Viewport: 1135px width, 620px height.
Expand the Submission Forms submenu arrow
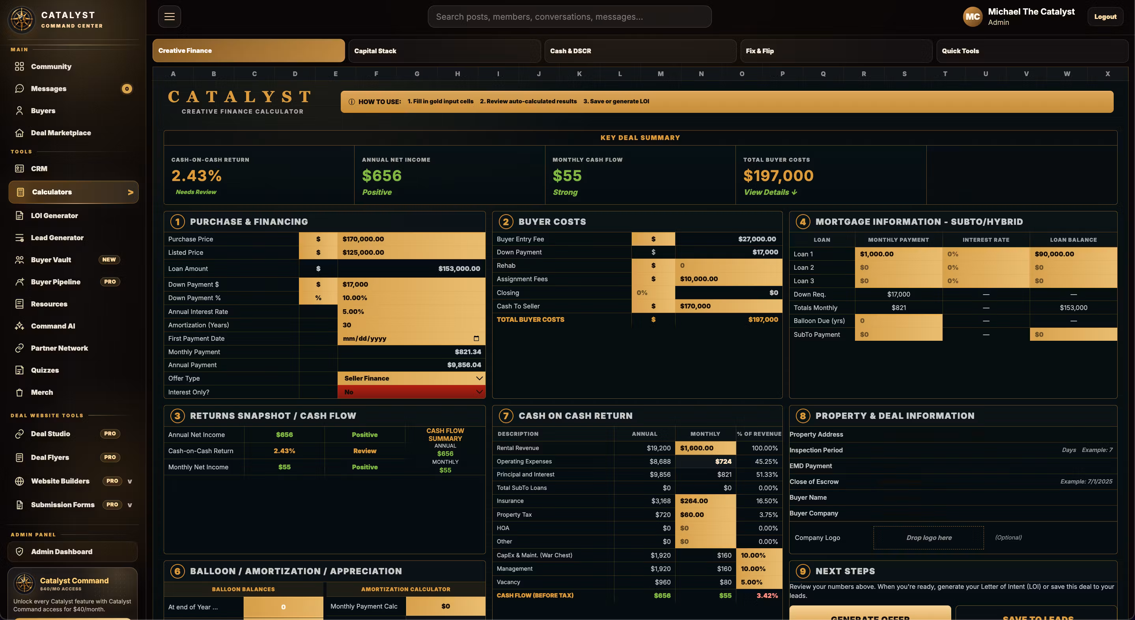point(129,505)
